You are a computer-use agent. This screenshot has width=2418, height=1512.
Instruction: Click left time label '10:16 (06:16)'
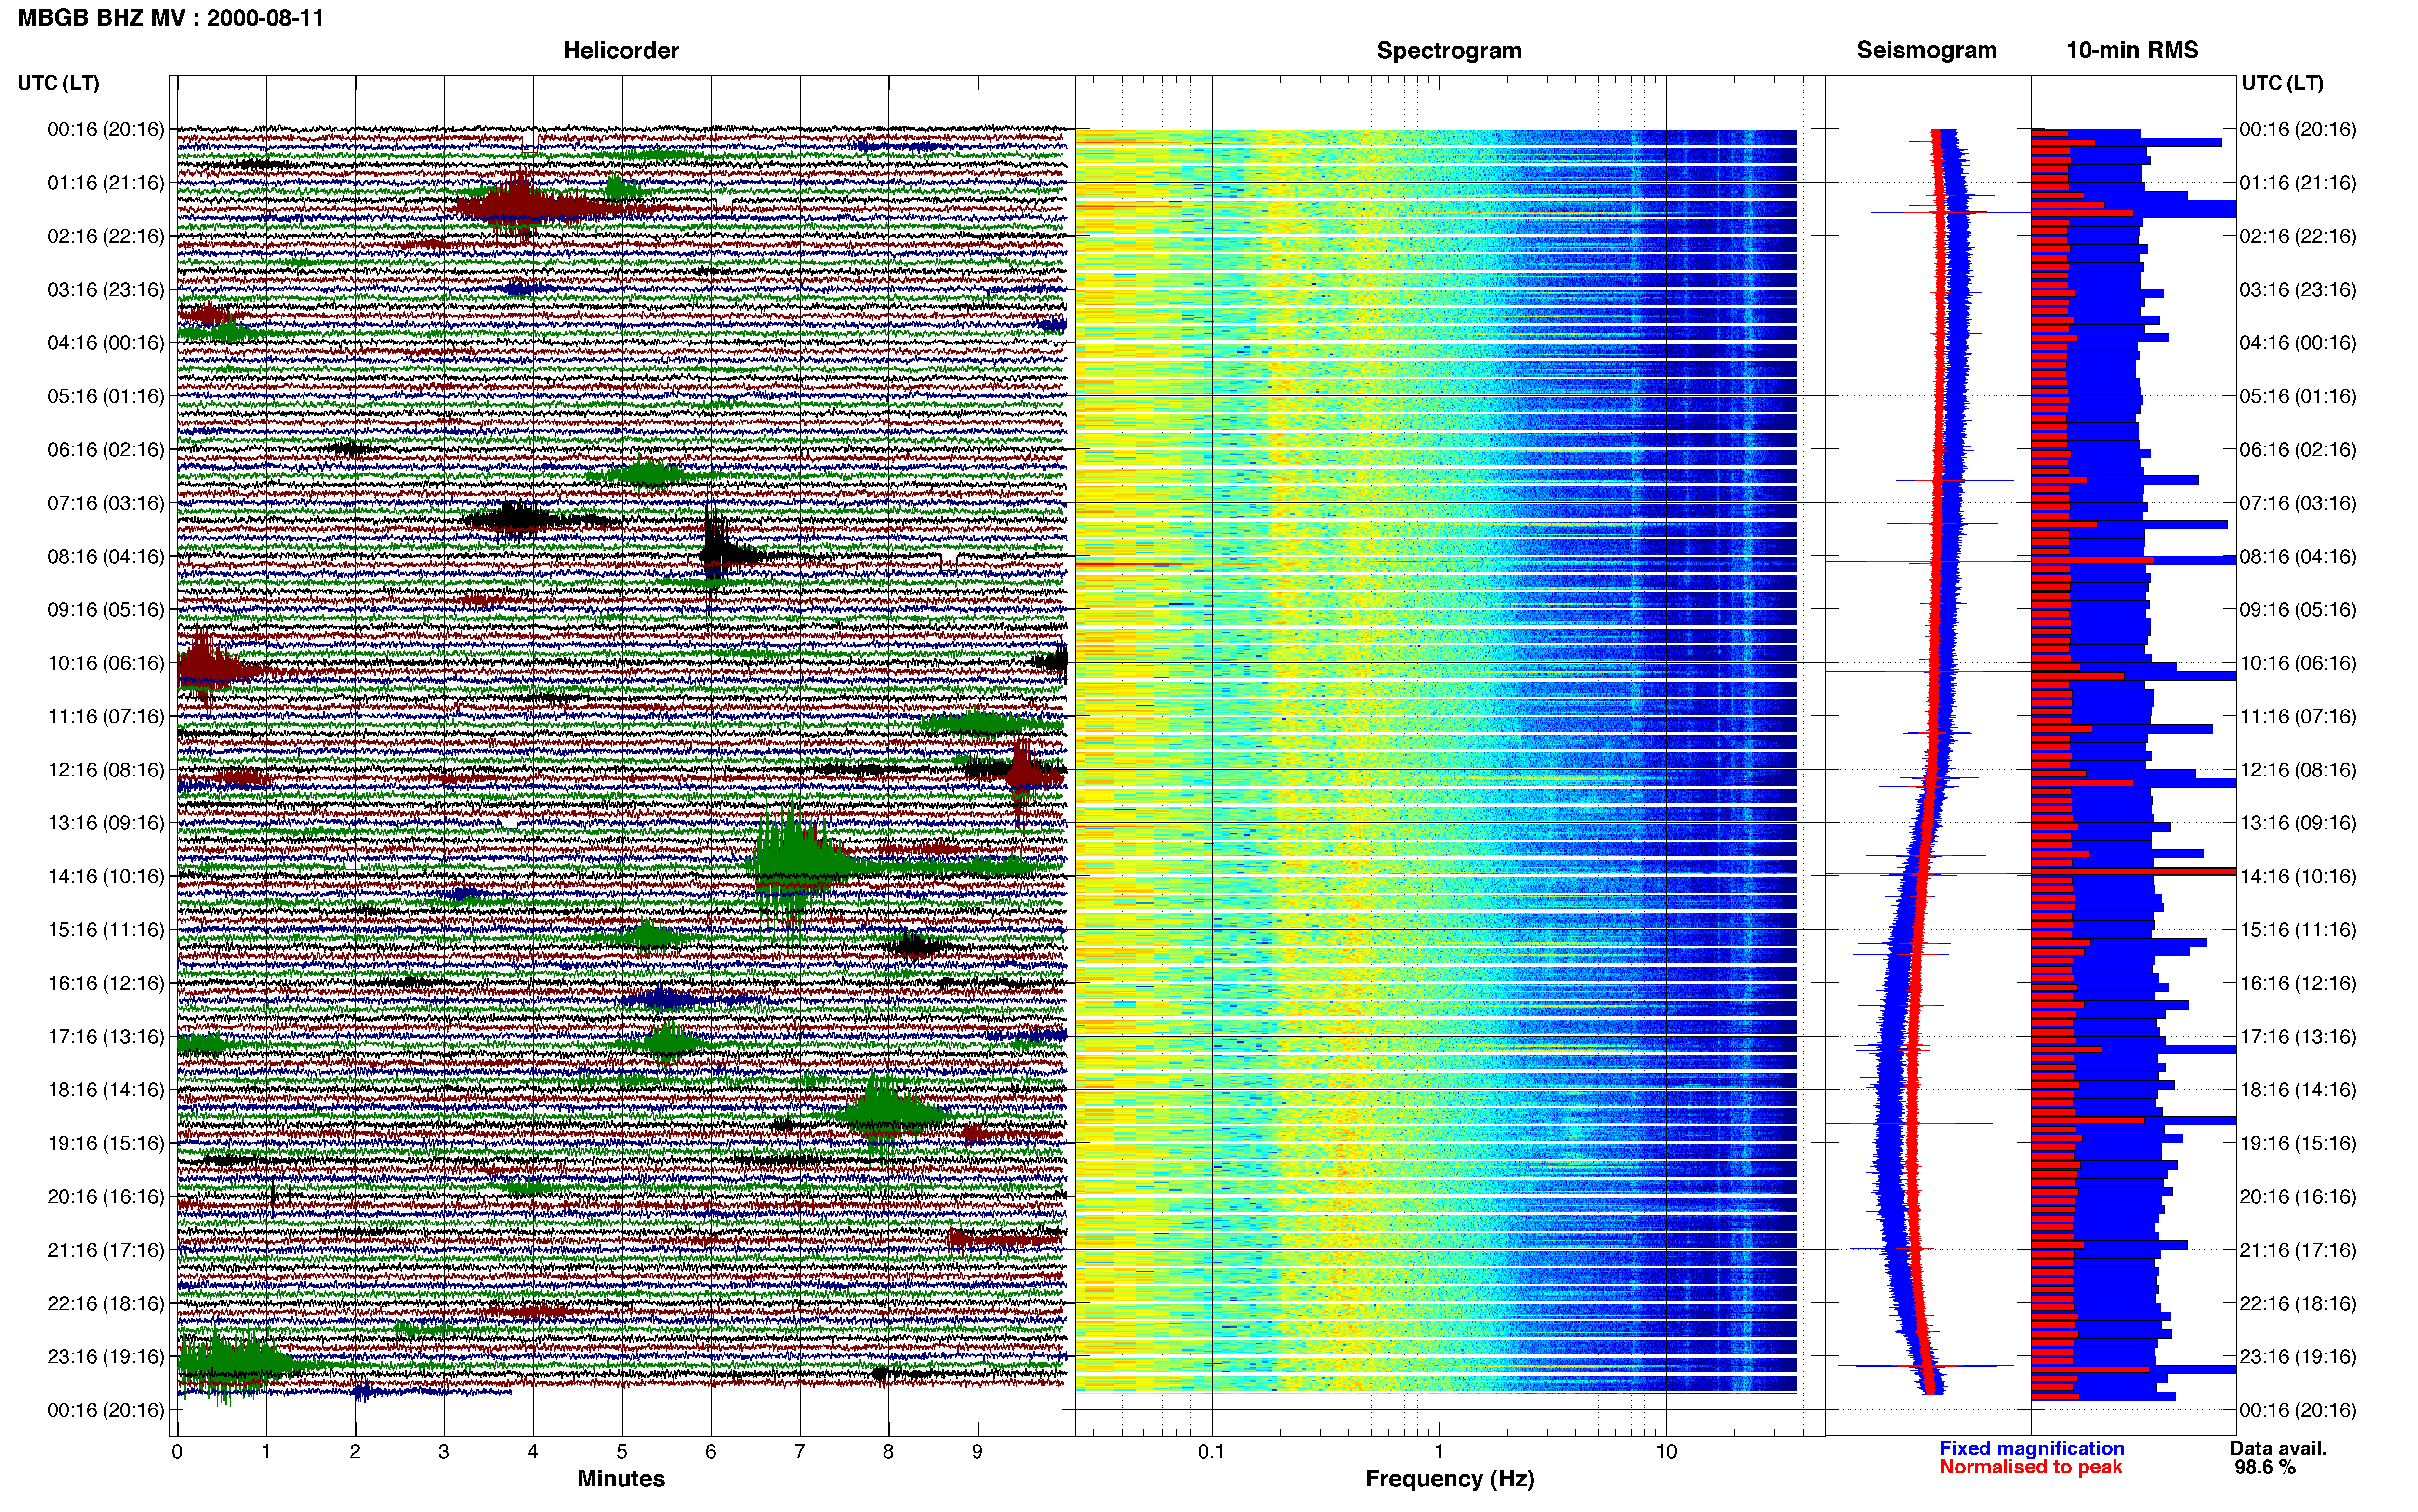[x=106, y=663]
